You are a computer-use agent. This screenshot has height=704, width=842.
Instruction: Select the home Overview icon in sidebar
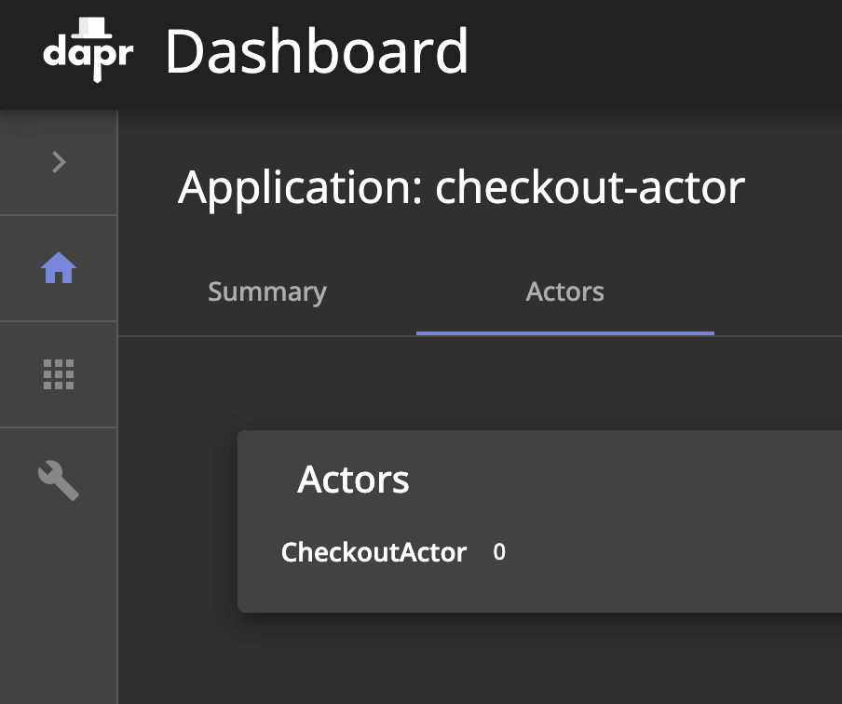pyautogui.click(x=59, y=268)
